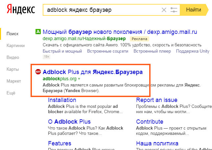Image resolution: width=212 pixels, height=150 pixels.
Task: Open the 'Поддержка Unity' sitelink
Action: [193, 51]
